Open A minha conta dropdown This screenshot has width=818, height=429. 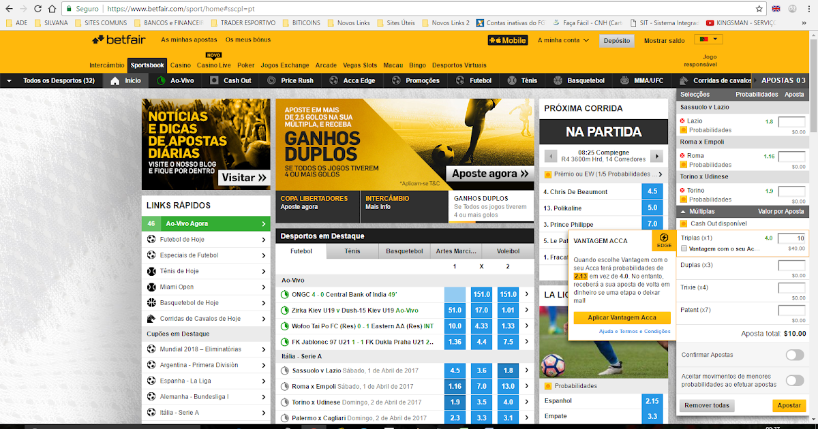point(563,40)
